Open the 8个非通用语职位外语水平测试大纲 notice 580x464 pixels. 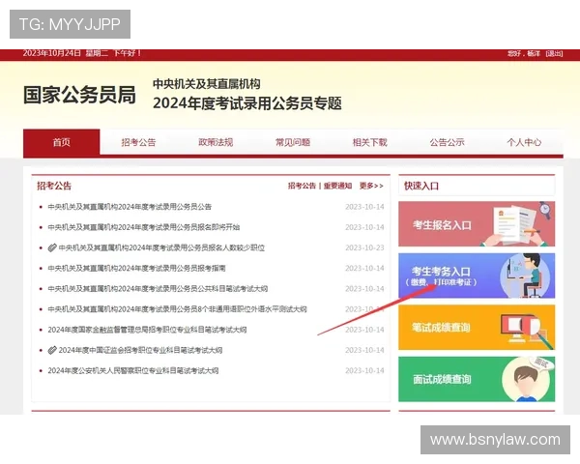click(177, 309)
